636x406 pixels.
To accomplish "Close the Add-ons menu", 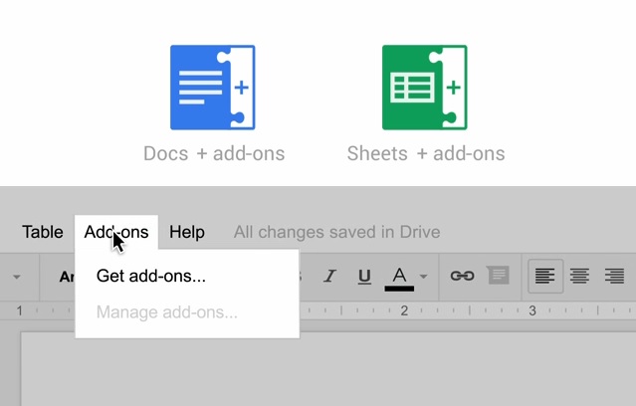I will (x=116, y=232).
